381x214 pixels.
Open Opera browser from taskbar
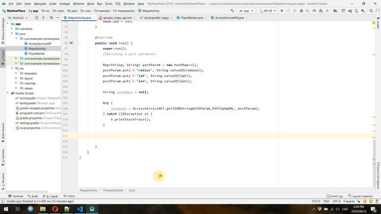pos(55,209)
